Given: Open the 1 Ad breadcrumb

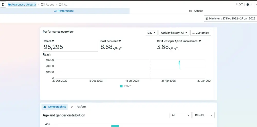Looking at the screenshot, I should pyautogui.click(x=63, y=5).
